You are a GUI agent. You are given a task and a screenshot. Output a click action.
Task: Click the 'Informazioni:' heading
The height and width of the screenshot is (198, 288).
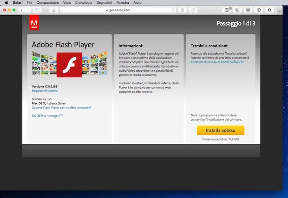[x=131, y=46]
